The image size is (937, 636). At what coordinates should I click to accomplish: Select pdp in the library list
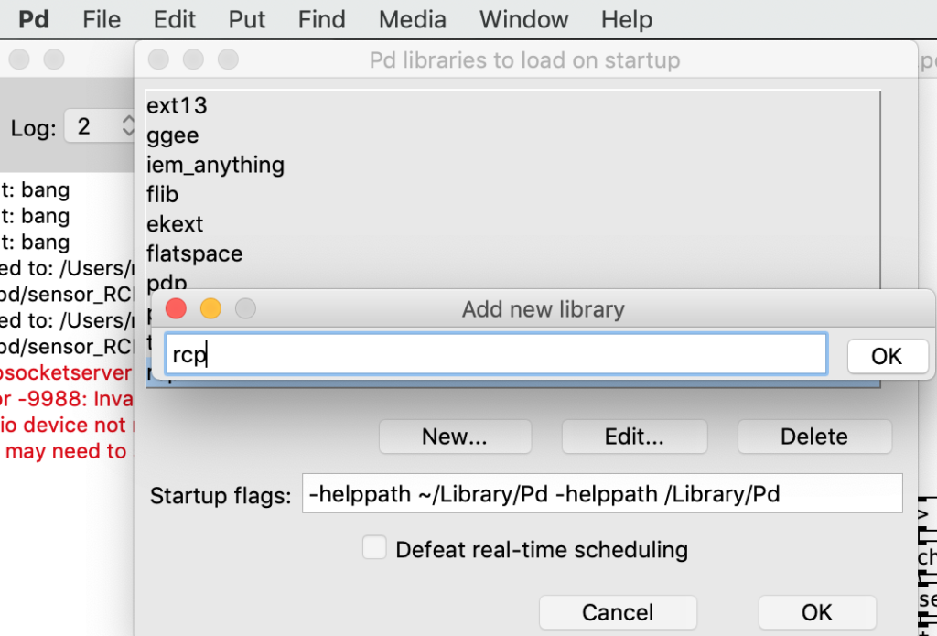[512, 280]
